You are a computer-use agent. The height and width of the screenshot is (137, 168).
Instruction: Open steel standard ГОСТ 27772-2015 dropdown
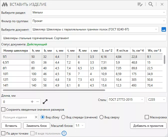point(126,100)
